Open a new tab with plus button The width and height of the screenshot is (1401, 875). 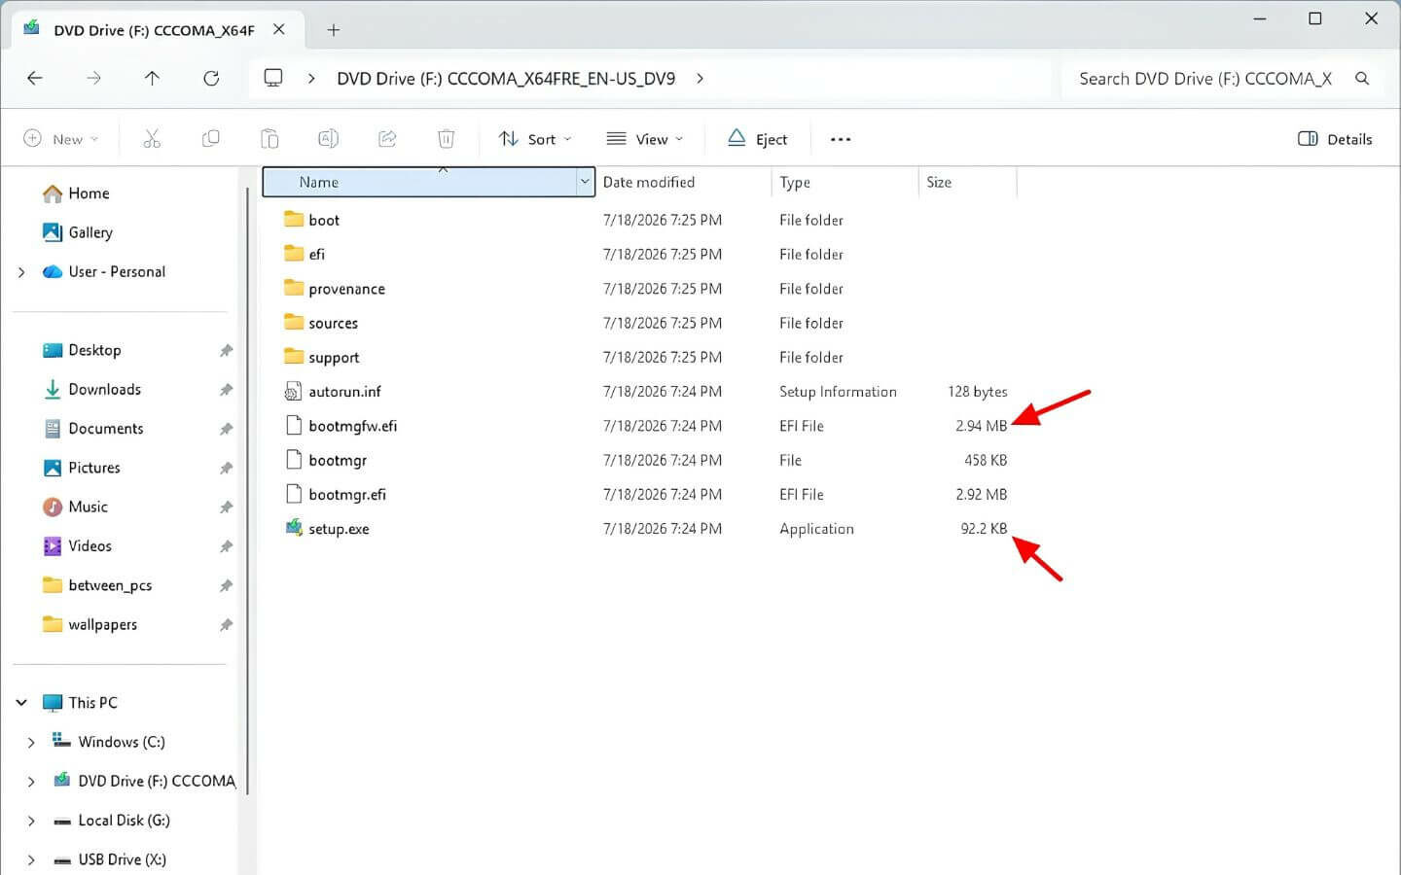(x=333, y=30)
